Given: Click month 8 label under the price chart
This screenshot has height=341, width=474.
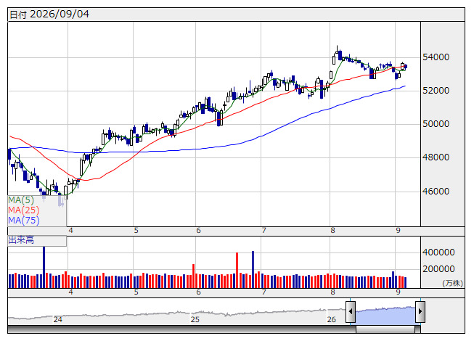Looking at the screenshot, I should 333,231.
